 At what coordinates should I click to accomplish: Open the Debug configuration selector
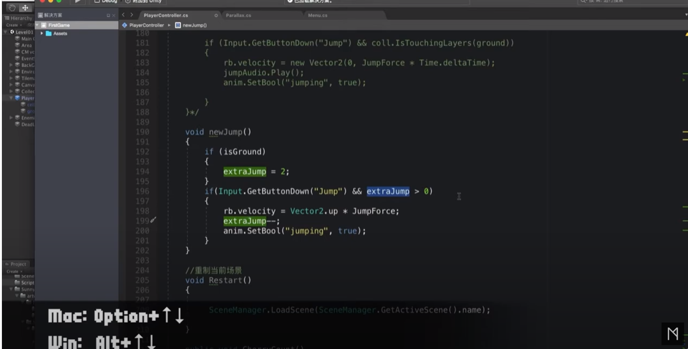106,2
